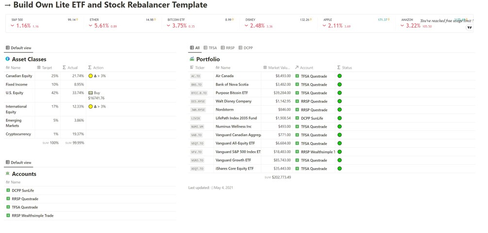
Task: Click the Portfolio chart icon
Action: tap(192, 59)
